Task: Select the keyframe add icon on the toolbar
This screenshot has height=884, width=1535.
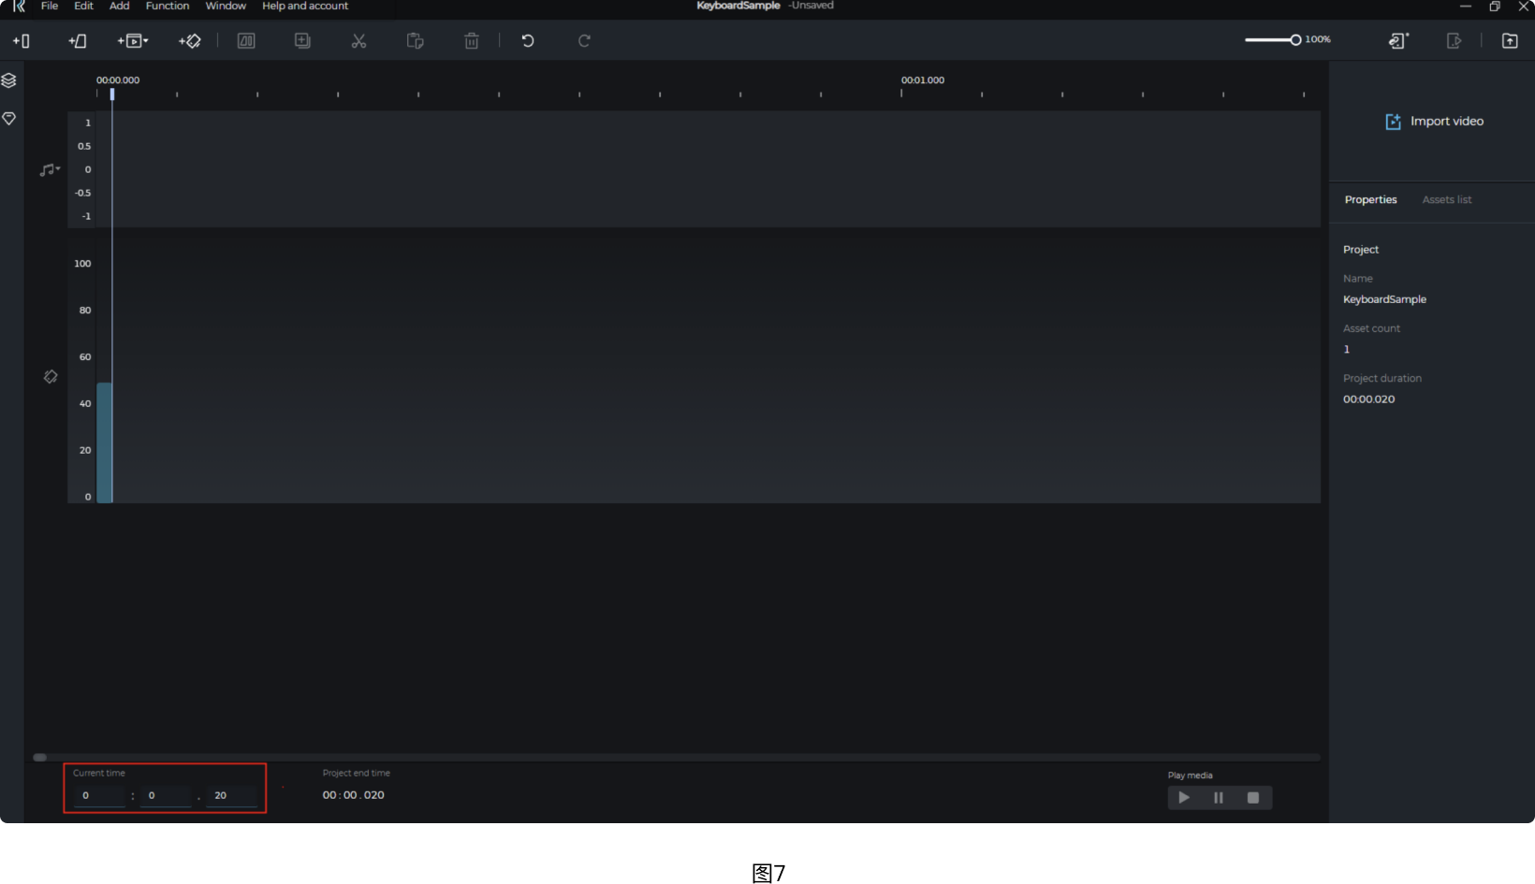Action: [189, 40]
